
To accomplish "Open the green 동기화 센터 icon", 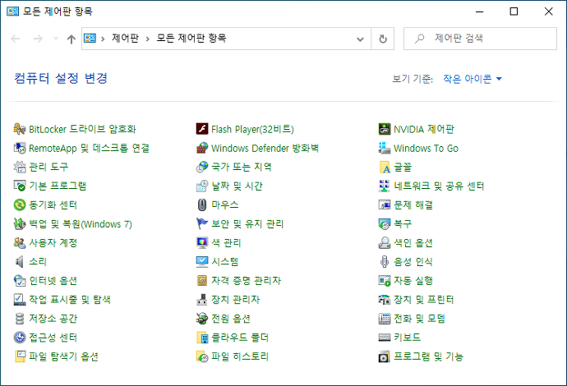I will pos(20,205).
